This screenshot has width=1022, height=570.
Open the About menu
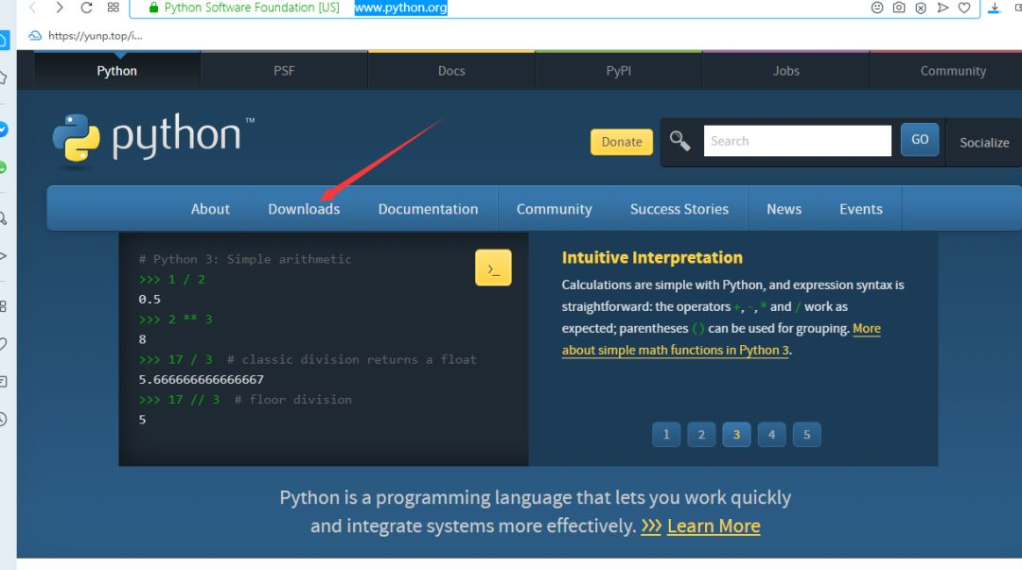pos(210,209)
